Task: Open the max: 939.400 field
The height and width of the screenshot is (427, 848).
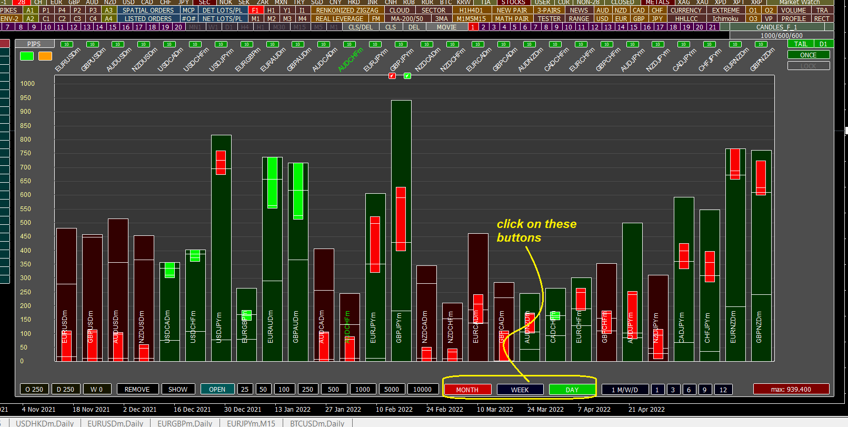Action: pyautogui.click(x=791, y=389)
